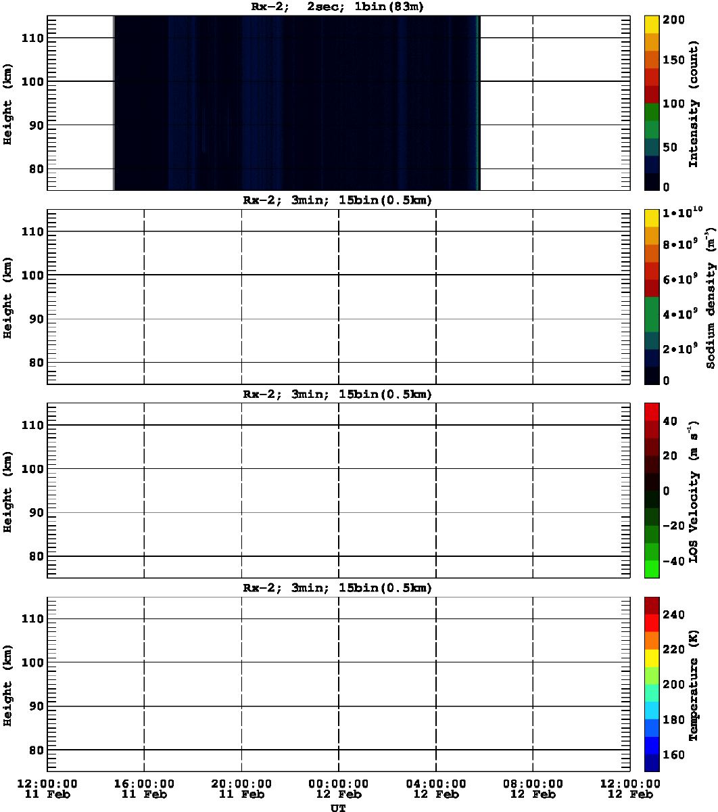The height and width of the screenshot is (812, 718).
Task: Select the title above the LOS Velocity panel
Action: tap(337, 394)
